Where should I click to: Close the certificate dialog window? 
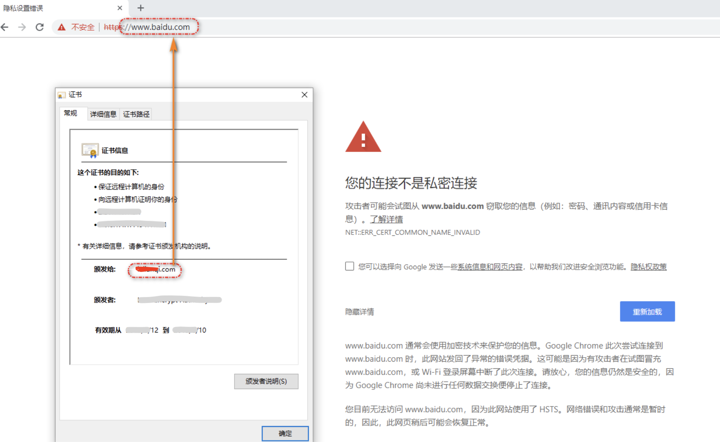(304, 95)
